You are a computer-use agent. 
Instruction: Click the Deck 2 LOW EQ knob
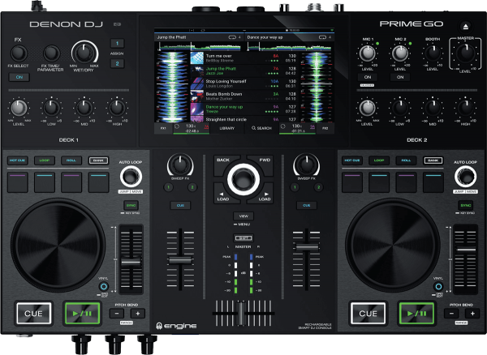400,108
